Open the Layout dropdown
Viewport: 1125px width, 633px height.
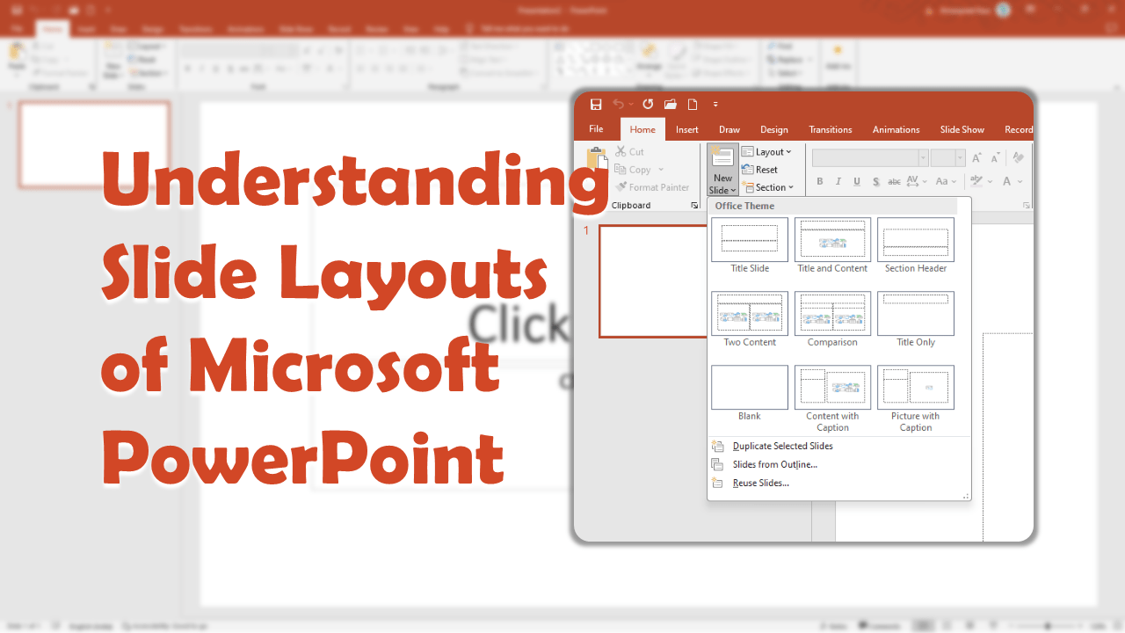pyautogui.click(x=766, y=151)
